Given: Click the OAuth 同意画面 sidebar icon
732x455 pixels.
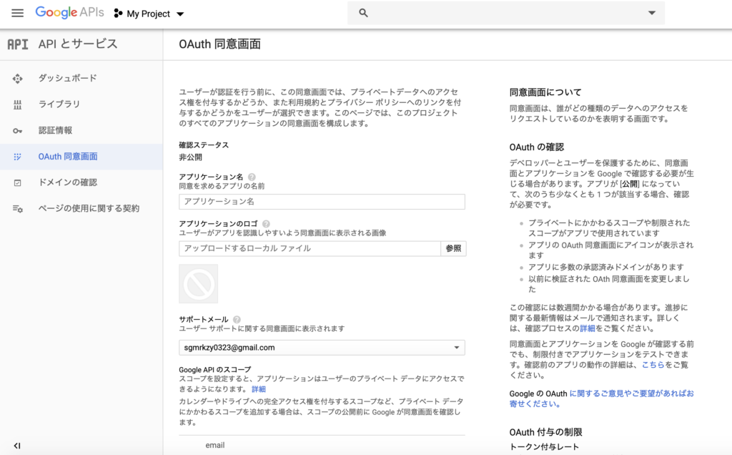Looking at the screenshot, I should (x=17, y=157).
